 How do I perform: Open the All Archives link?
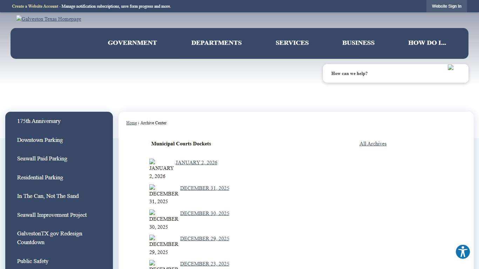pos(373,144)
